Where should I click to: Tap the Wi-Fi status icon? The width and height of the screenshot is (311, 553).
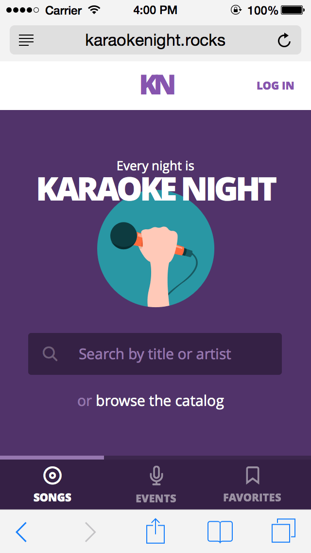pyautogui.click(x=94, y=10)
